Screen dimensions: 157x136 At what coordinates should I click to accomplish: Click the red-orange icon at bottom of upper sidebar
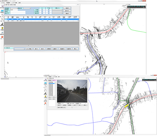coord(2,37)
